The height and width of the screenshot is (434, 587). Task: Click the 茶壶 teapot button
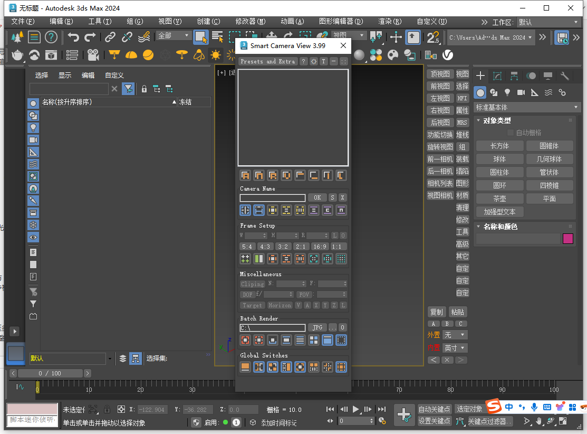[500, 199]
